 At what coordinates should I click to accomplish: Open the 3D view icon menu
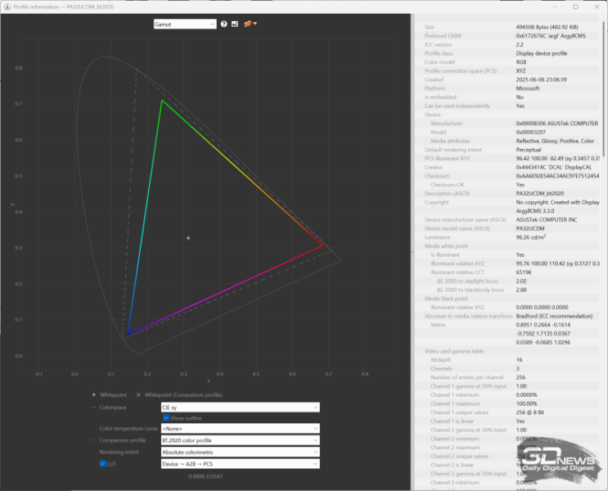(249, 24)
